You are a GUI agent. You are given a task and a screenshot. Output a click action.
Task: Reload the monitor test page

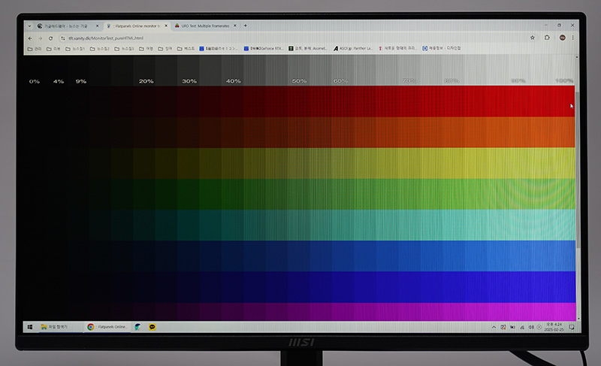pyautogui.click(x=50, y=38)
